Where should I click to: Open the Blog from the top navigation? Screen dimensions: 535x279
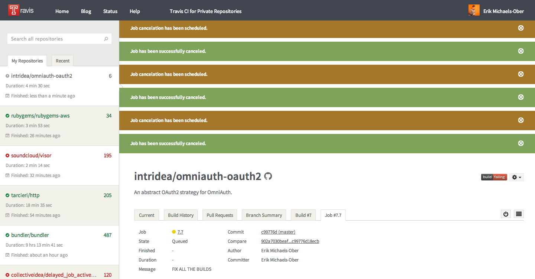(86, 11)
